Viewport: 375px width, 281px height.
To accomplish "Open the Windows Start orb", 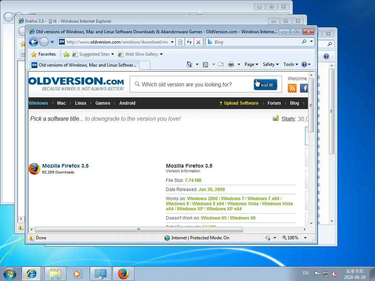I will [x=10, y=274].
